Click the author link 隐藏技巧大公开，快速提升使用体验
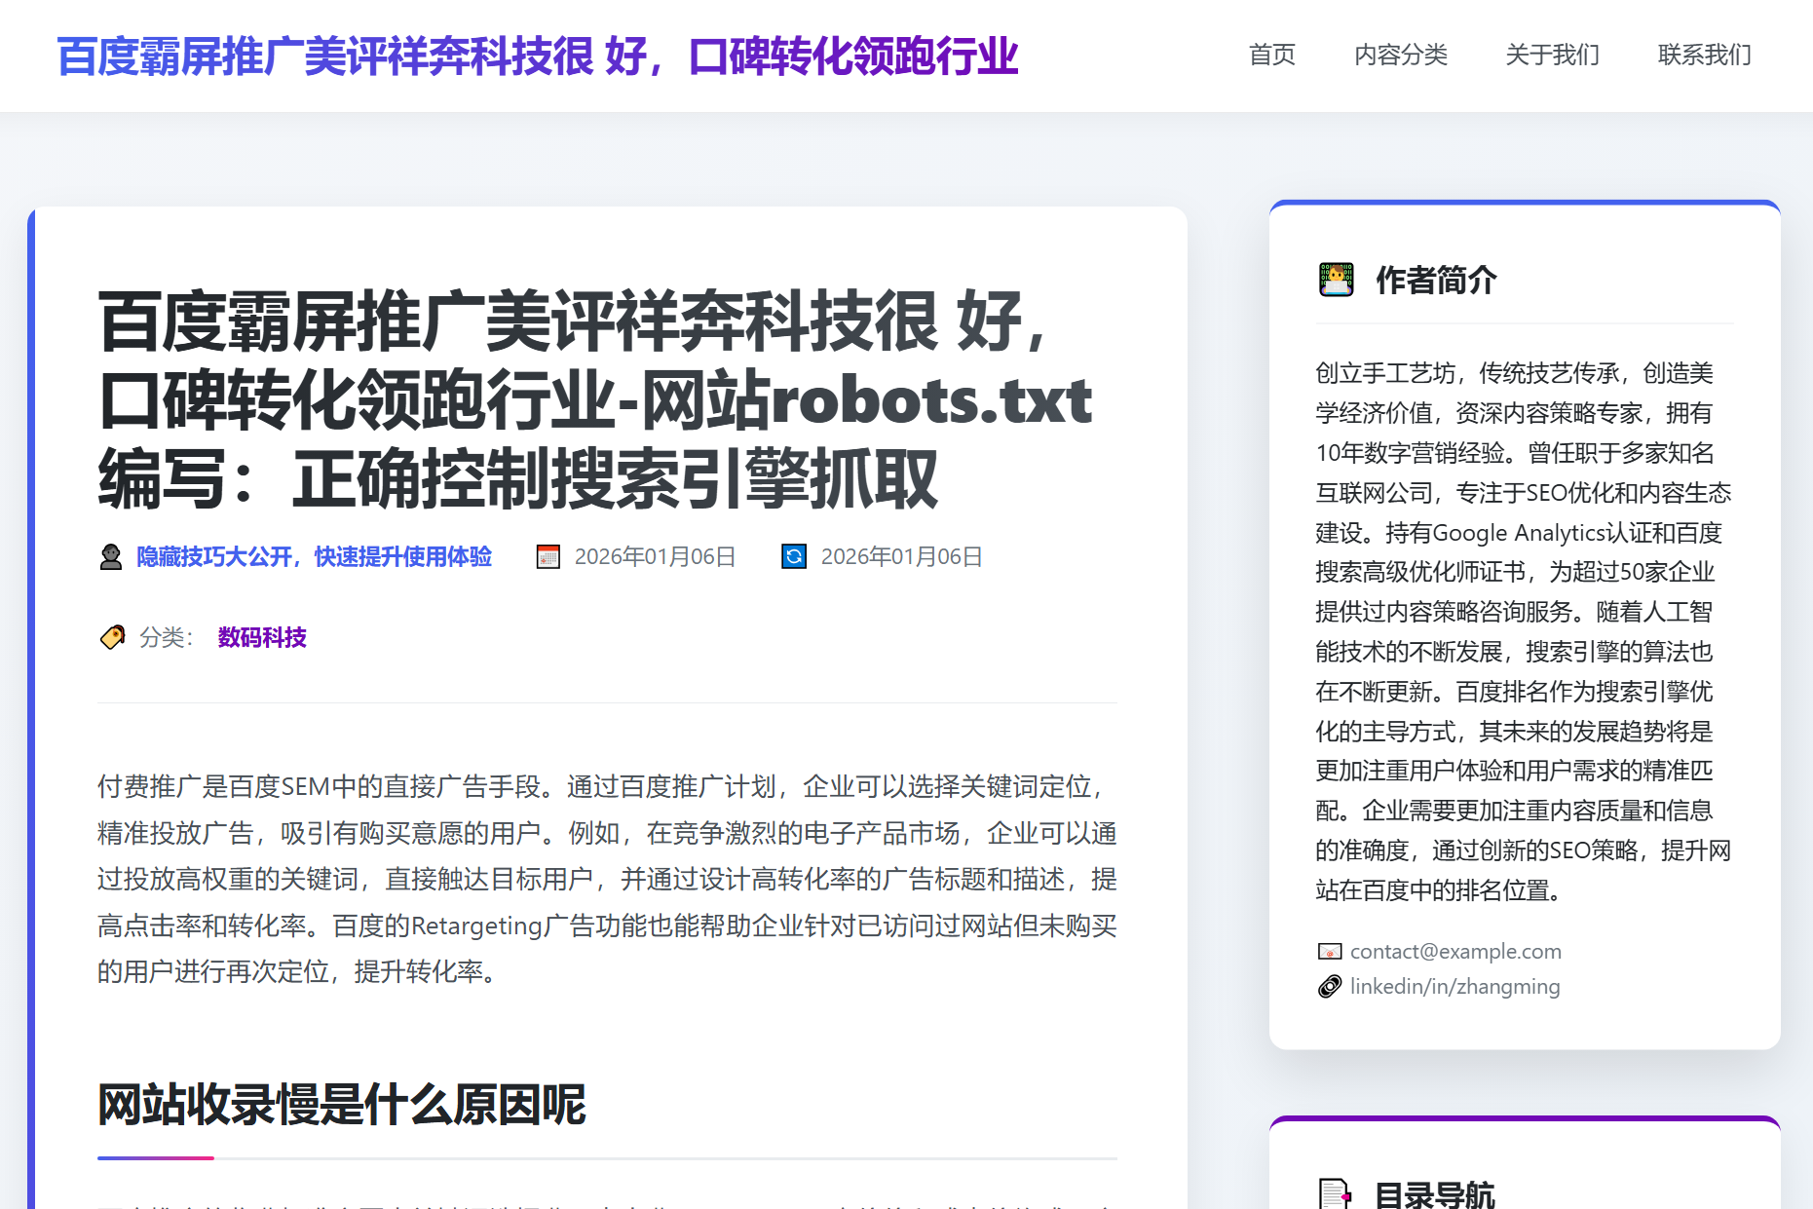Viewport: 1813px width, 1209px height. [x=313, y=556]
